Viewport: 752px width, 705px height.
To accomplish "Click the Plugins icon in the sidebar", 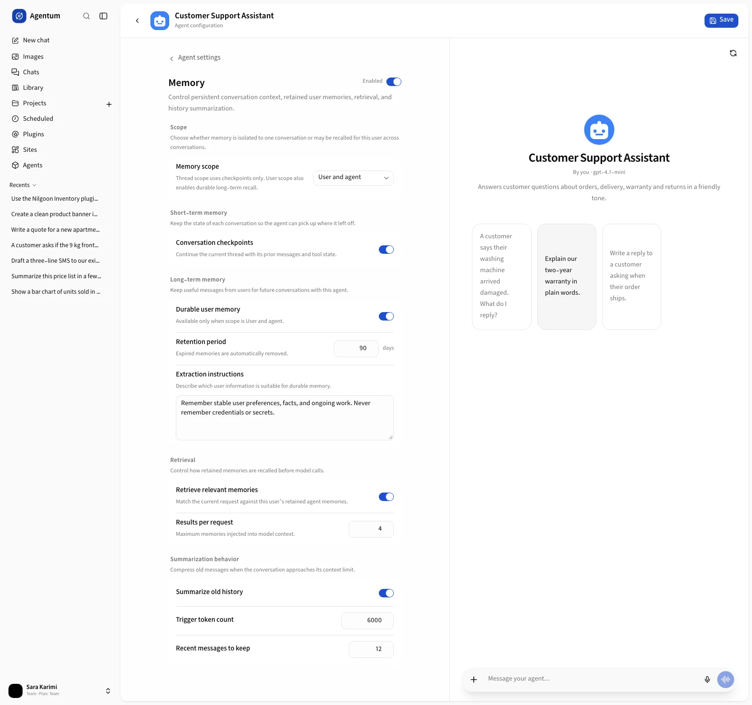I will click(x=16, y=134).
